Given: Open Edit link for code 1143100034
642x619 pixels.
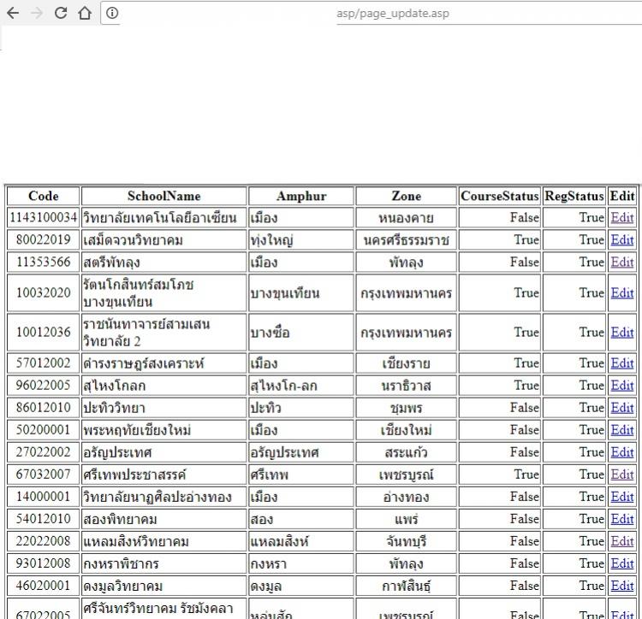Looking at the screenshot, I should (621, 218).
